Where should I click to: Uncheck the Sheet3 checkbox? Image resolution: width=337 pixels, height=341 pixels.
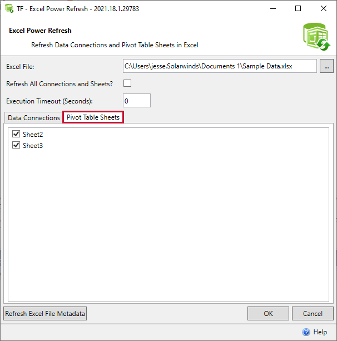pyautogui.click(x=16, y=145)
